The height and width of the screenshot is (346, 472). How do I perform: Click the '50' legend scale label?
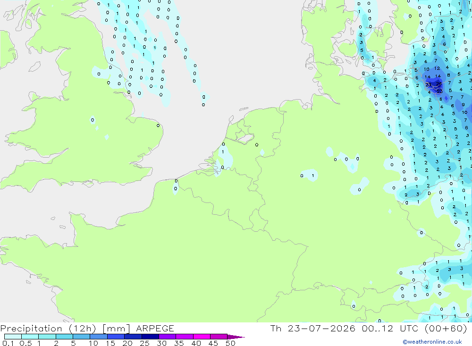tap(230, 343)
